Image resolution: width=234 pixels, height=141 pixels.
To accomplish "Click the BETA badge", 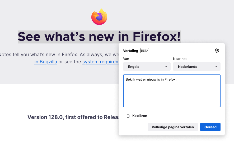I will pos(145,51).
